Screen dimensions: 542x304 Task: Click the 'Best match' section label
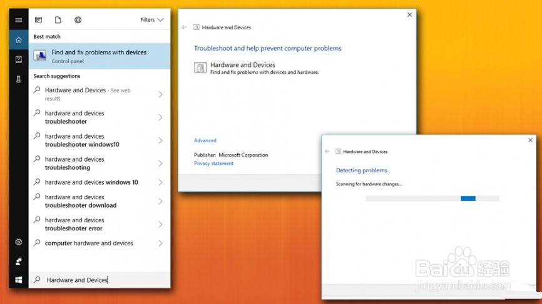[x=47, y=37]
